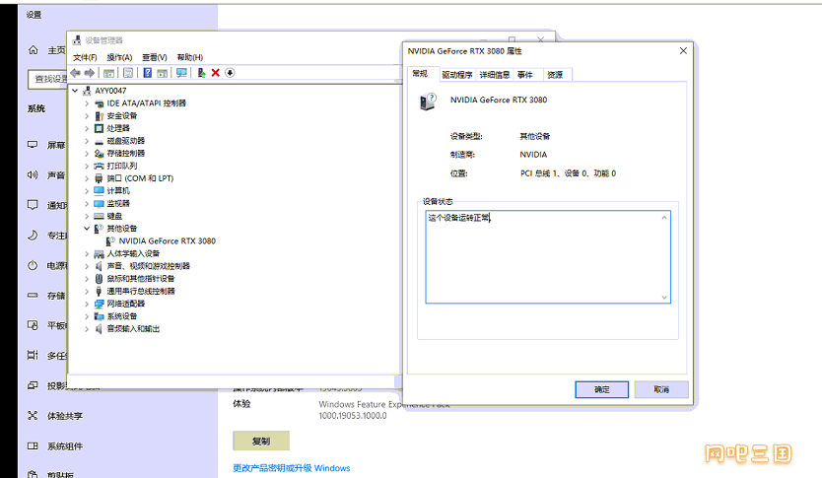Select the 常规 tab
The width and height of the screenshot is (822, 478).
421,74
